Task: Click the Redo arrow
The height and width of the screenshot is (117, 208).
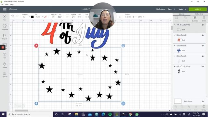Action: 17,16
